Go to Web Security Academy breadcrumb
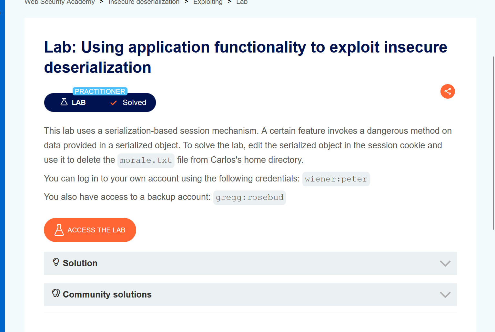 (x=60, y=2)
